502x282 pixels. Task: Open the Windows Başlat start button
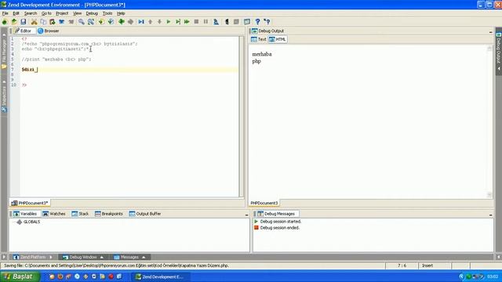pyautogui.click(x=20, y=277)
